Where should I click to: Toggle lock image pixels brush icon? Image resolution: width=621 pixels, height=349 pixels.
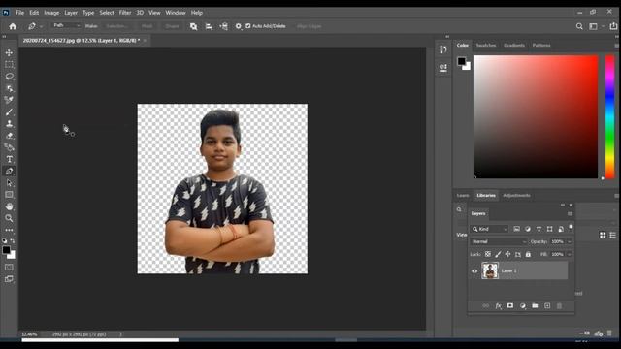point(498,254)
